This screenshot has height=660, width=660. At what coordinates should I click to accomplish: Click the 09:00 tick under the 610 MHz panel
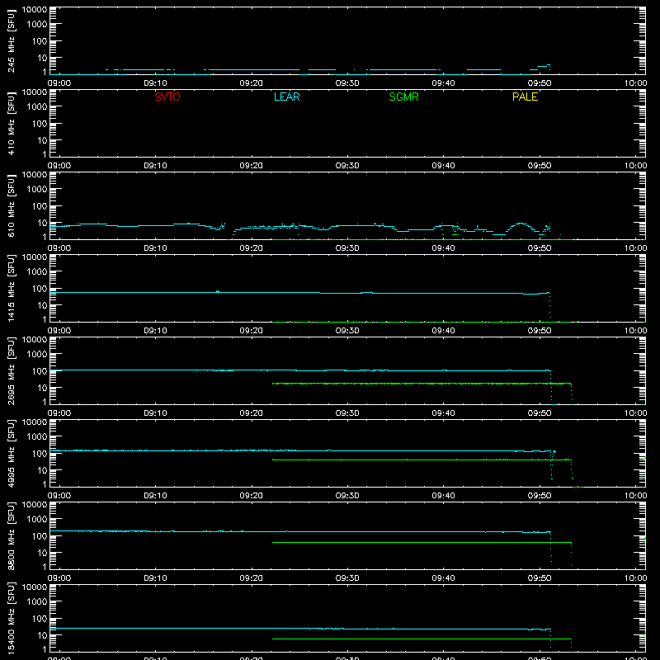tap(59, 248)
